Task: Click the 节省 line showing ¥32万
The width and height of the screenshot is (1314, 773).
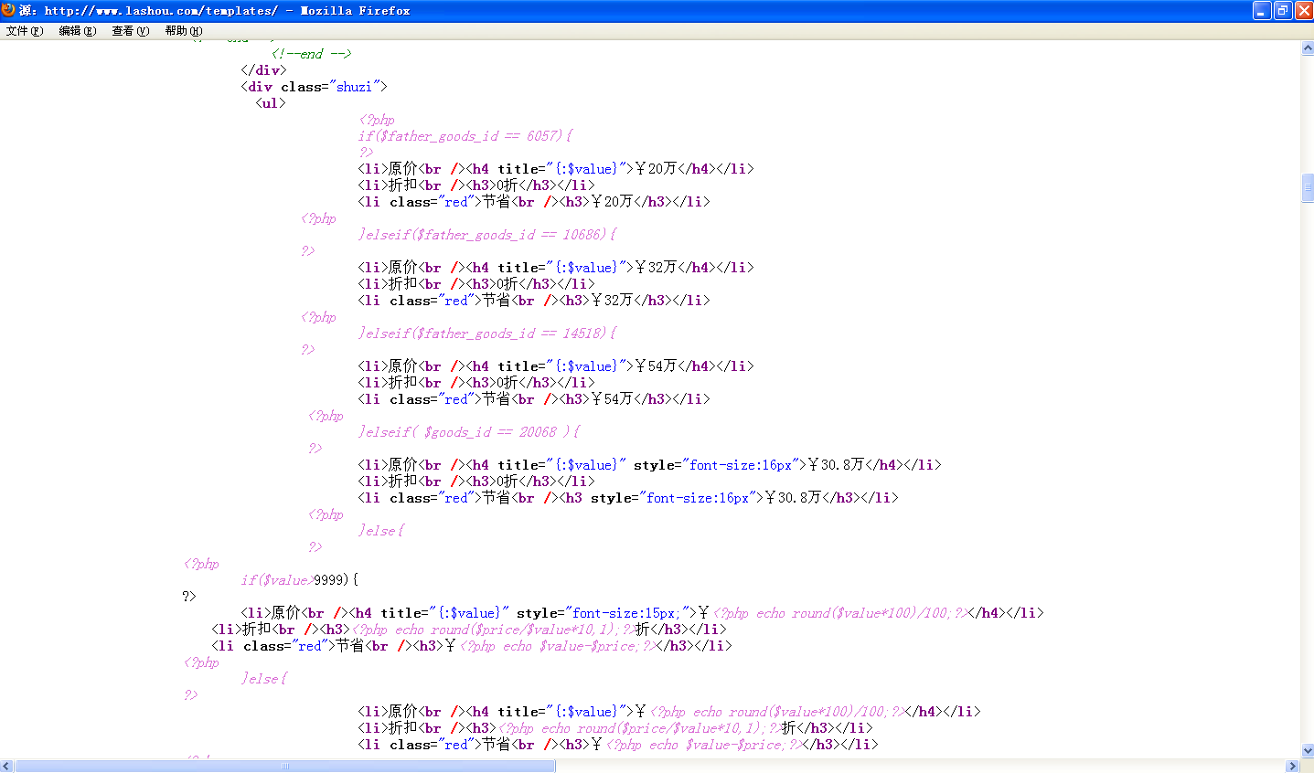Action: pos(534,301)
